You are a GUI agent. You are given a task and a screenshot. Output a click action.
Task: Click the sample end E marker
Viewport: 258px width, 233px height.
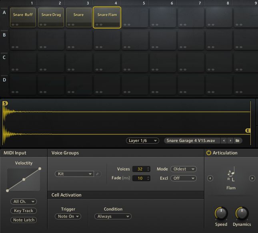click(x=248, y=131)
